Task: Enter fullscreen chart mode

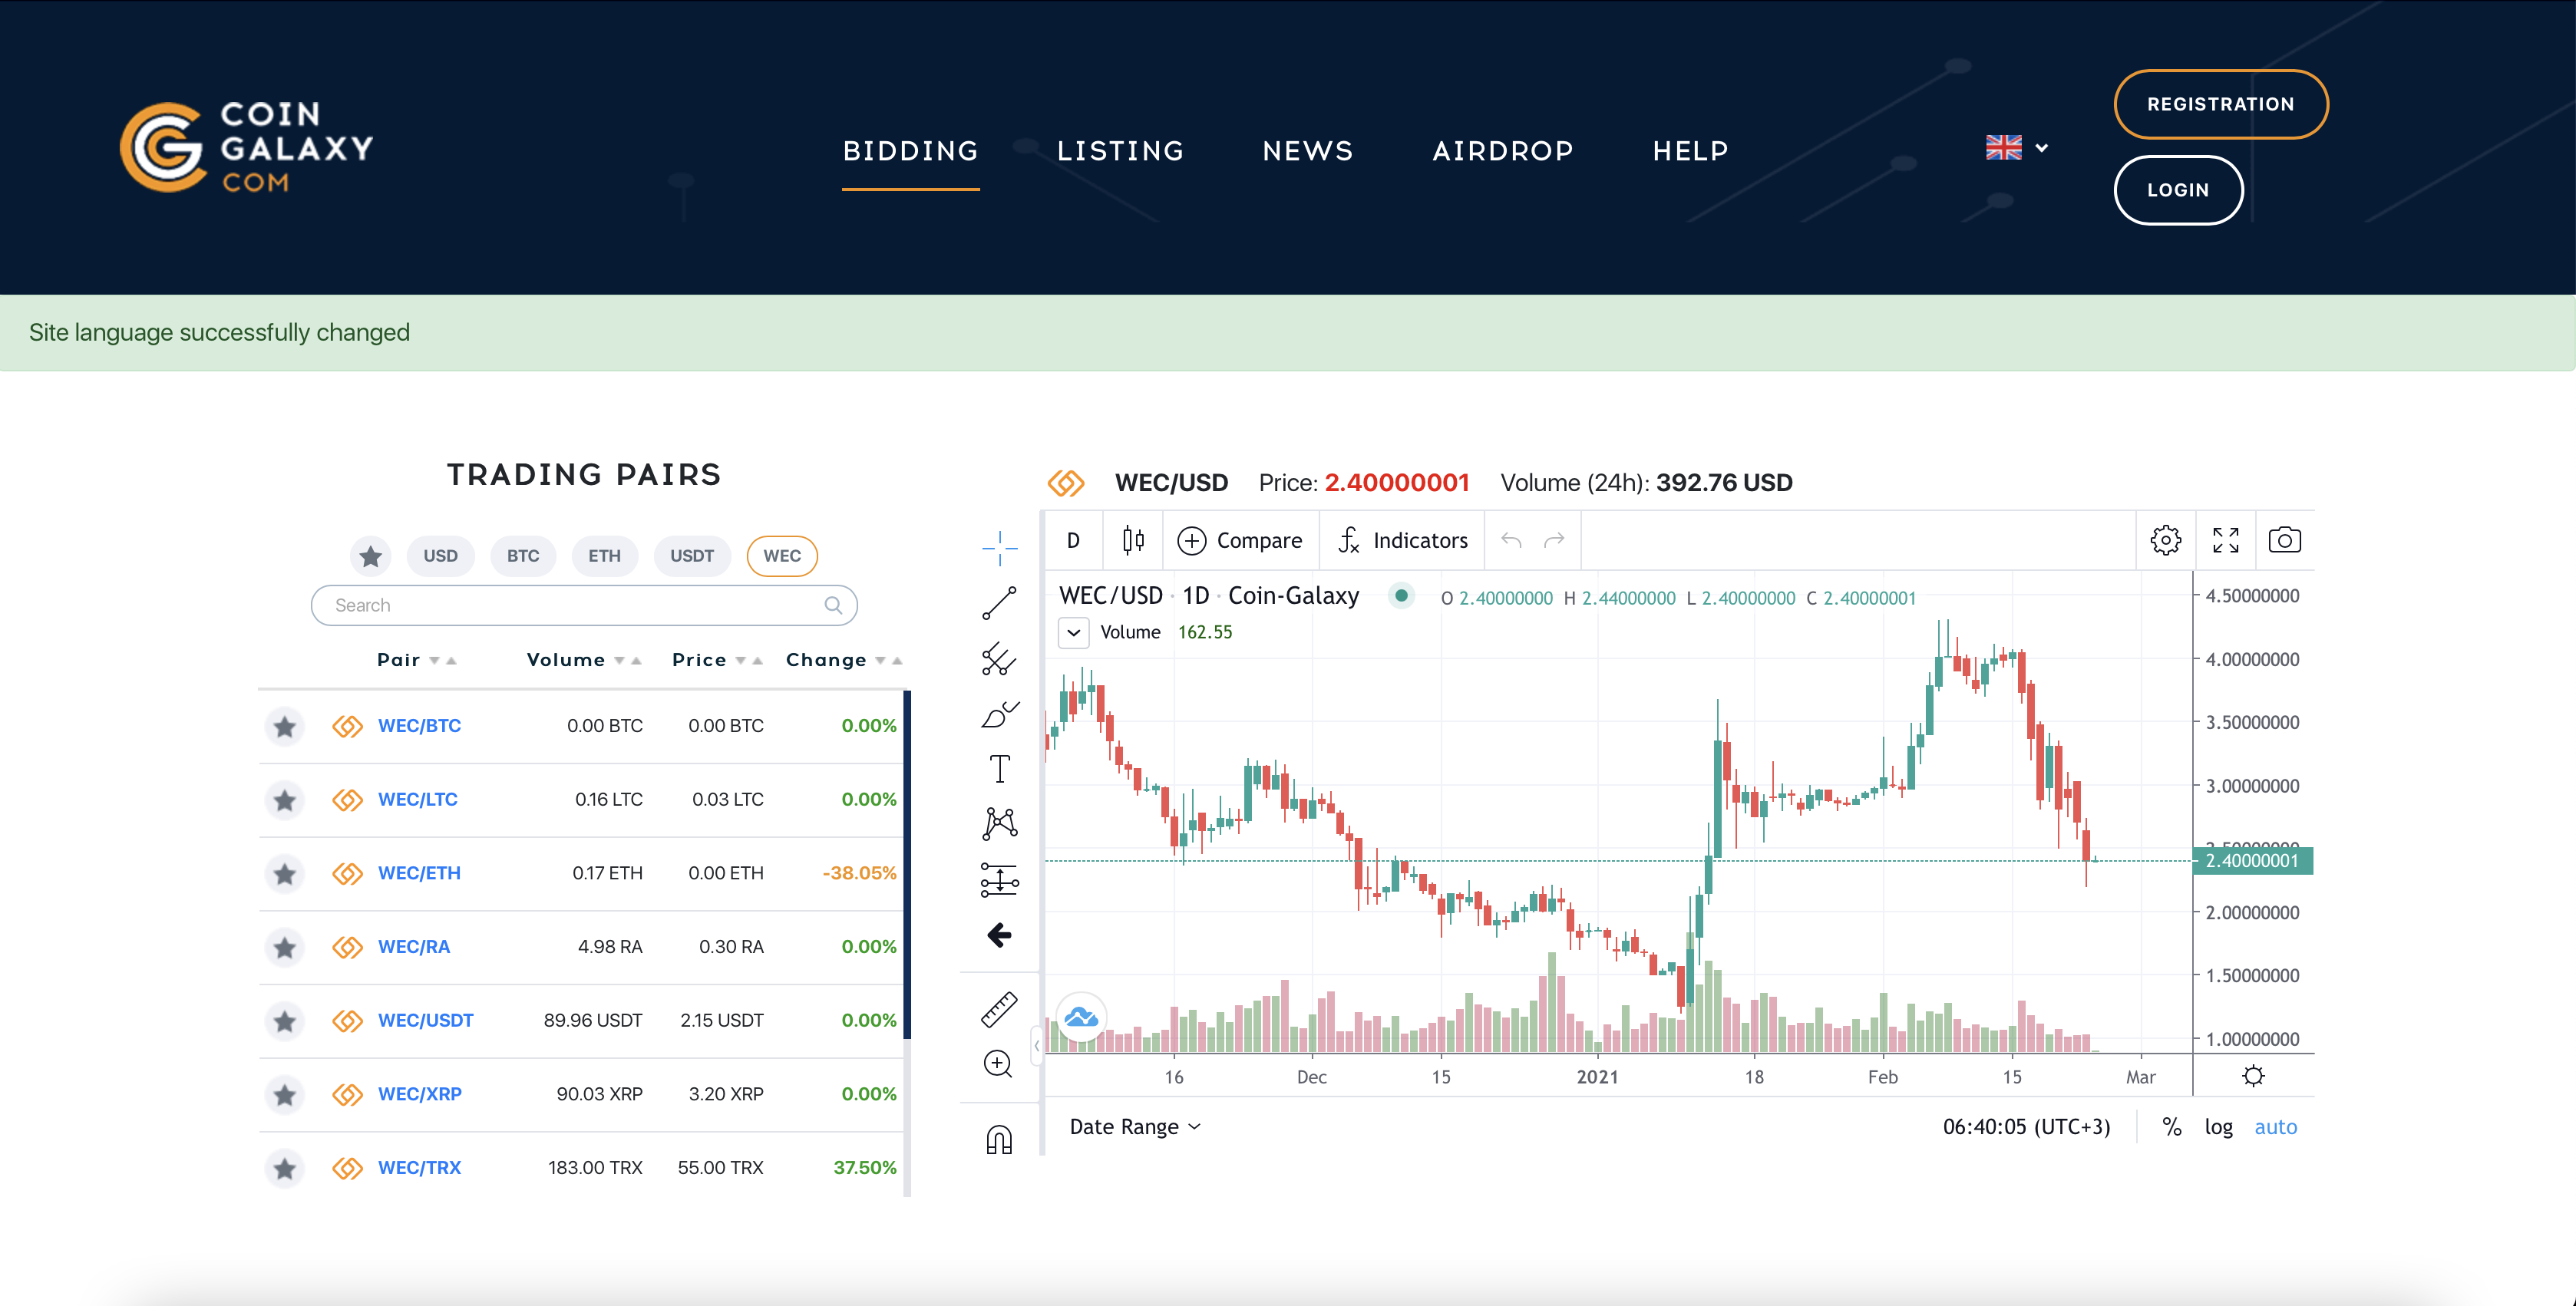Action: [x=2226, y=540]
